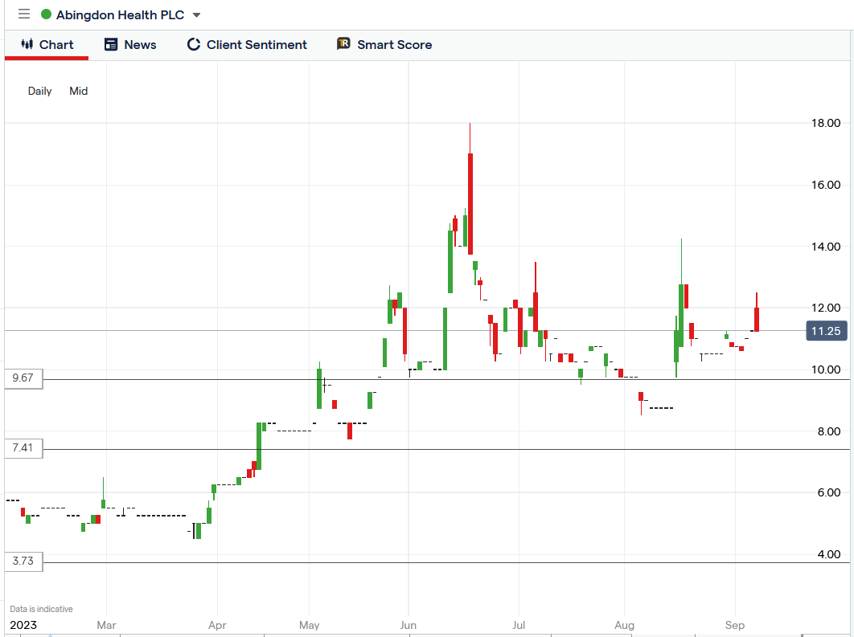Click the Sep date axis label
The width and height of the screenshot is (854, 637).
click(x=735, y=625)
